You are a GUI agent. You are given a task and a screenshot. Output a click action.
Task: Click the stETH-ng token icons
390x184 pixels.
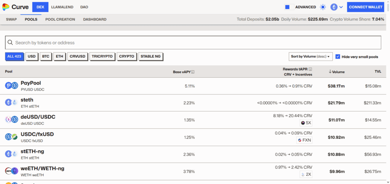(12, 154)
